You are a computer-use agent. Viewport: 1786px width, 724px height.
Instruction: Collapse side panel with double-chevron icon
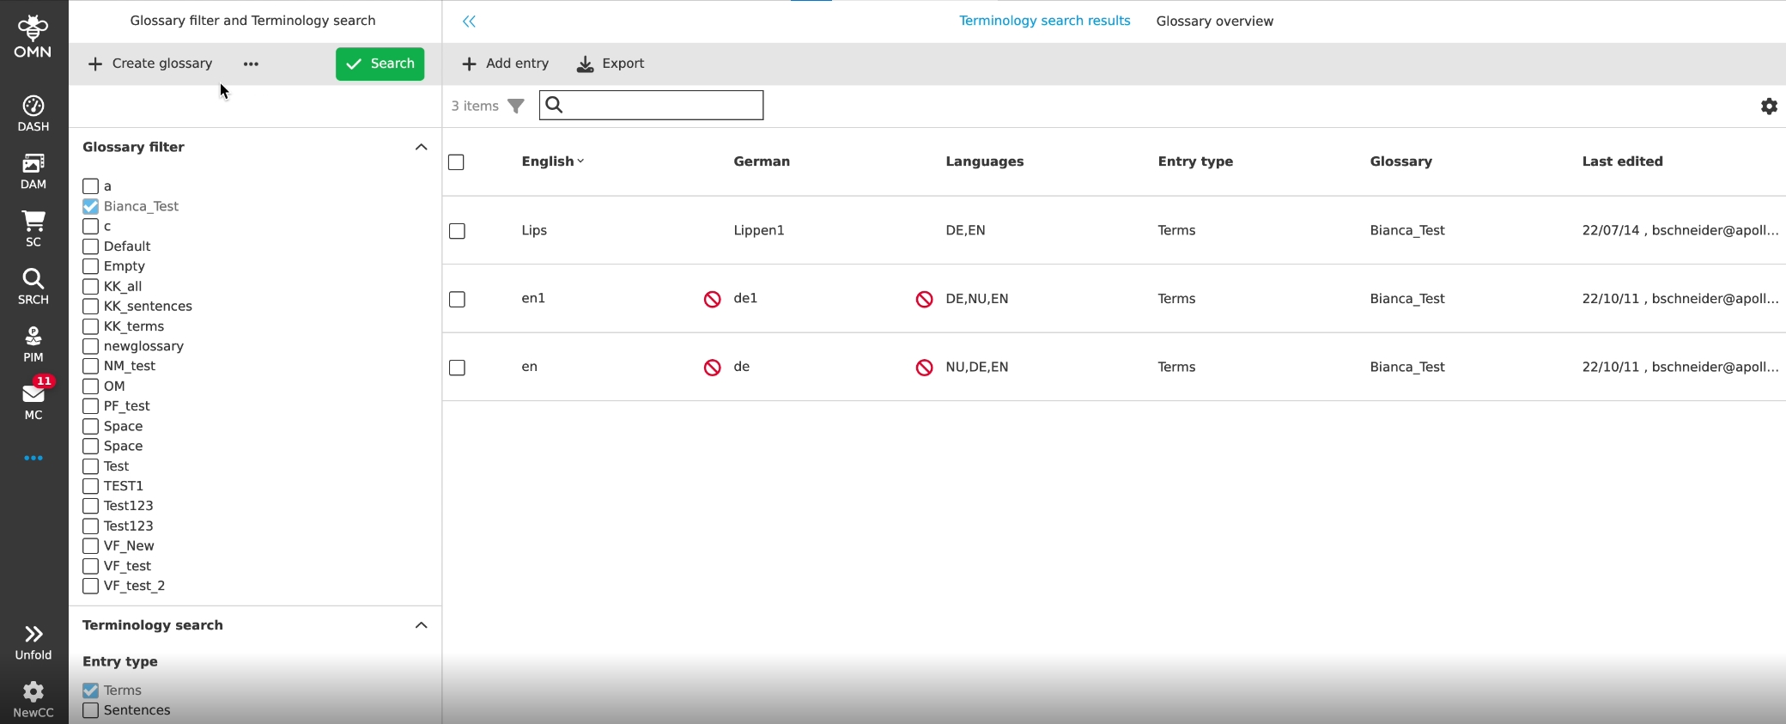(469, 21)
